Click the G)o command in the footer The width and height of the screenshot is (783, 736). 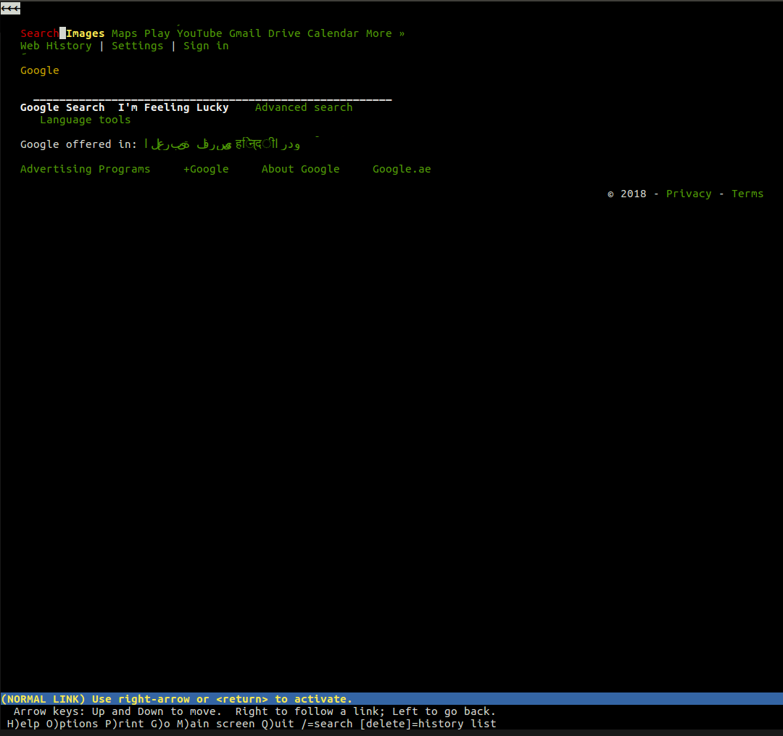160,724
